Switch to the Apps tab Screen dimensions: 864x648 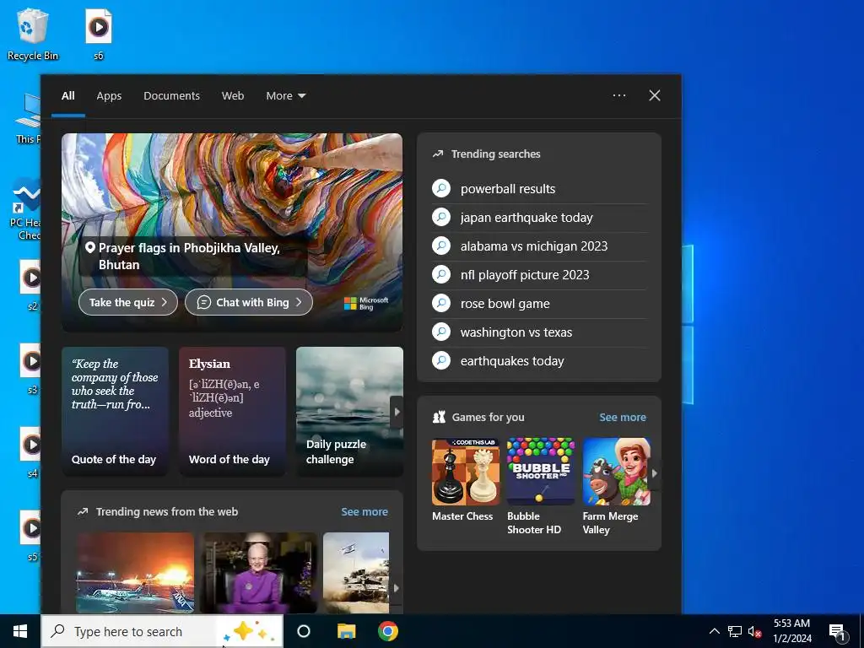point(109,95)
